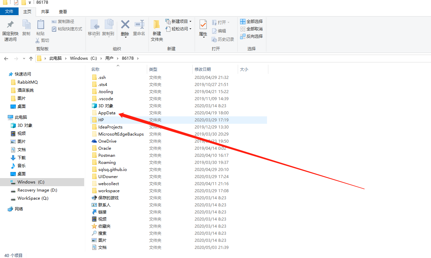Viewport: 431px width, 258px height.
Task: Click the New folder icon
Action: [x=157, y=24]
